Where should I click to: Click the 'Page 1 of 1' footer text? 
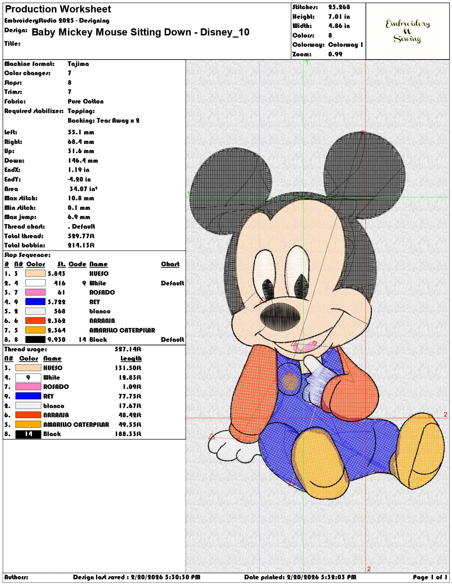click(x=430, y=577)
